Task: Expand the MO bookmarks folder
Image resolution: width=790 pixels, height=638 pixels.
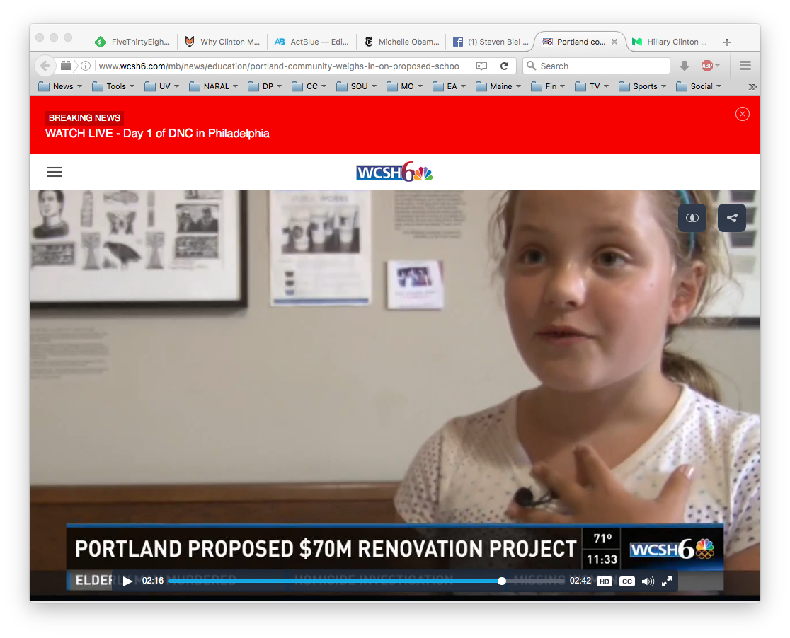Action: (x=405, y=86)
